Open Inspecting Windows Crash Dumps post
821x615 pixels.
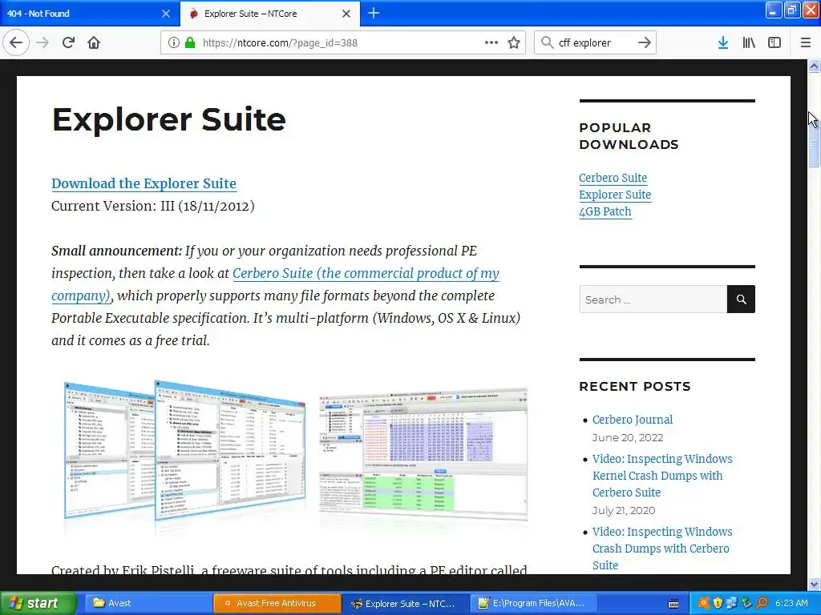[661, 548]
